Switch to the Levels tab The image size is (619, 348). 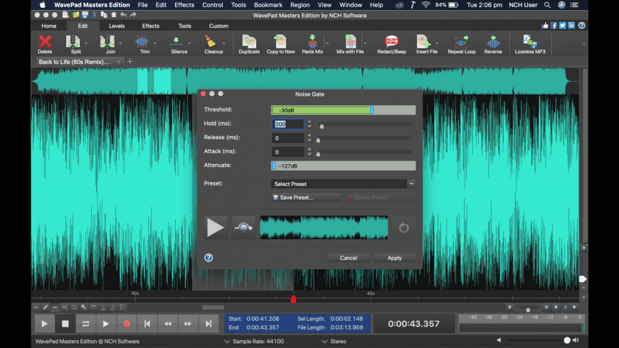[x=117, y=26]
